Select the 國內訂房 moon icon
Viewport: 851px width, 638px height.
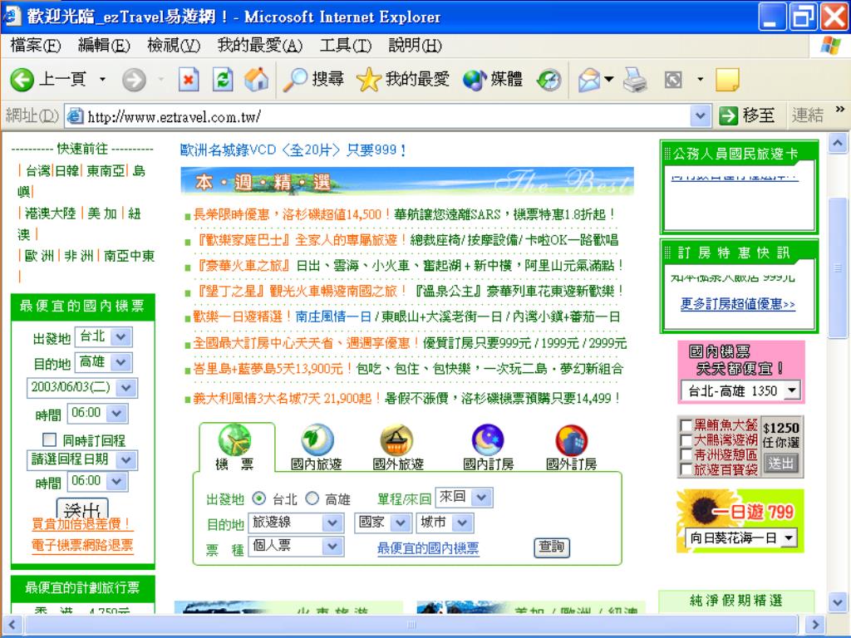tap(488, 439)
